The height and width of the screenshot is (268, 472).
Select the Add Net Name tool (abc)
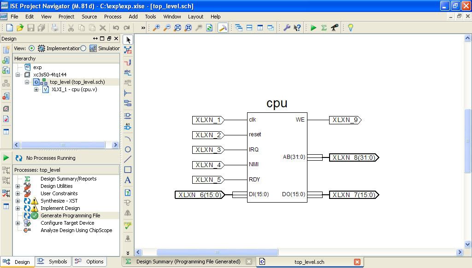tap(128, 72)
